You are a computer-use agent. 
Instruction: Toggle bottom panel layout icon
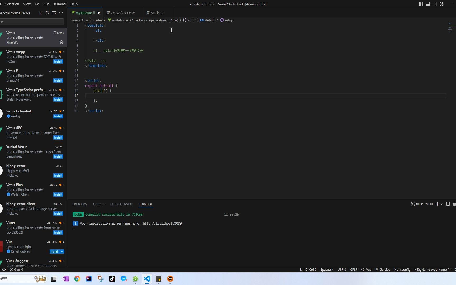[x=428, y=4]
